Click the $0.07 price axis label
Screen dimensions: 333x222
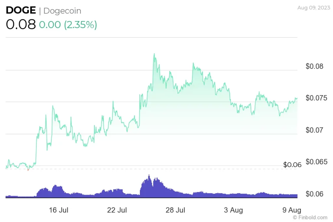point(314,130)
